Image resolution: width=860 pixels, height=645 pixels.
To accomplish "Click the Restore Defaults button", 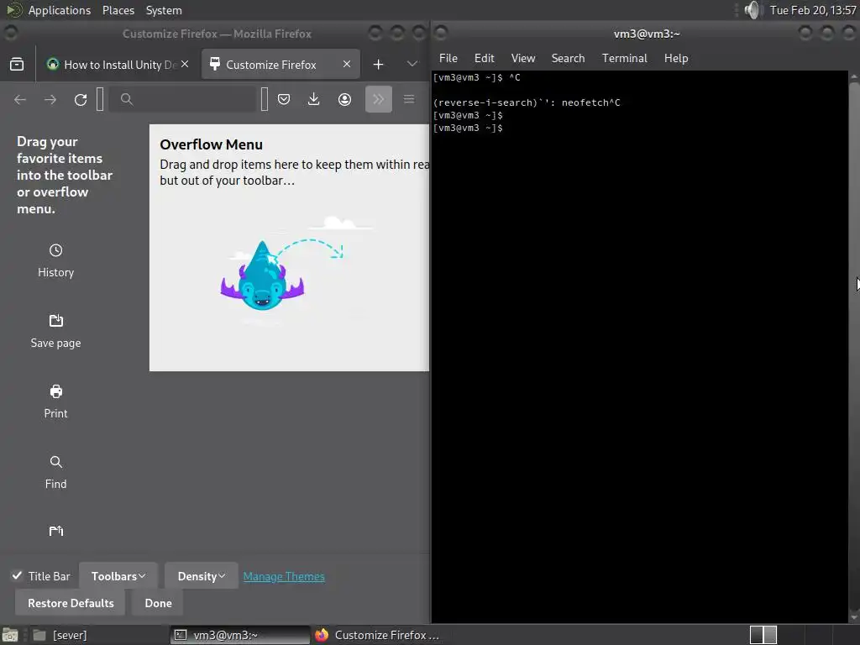I will [x=71, y=603].
